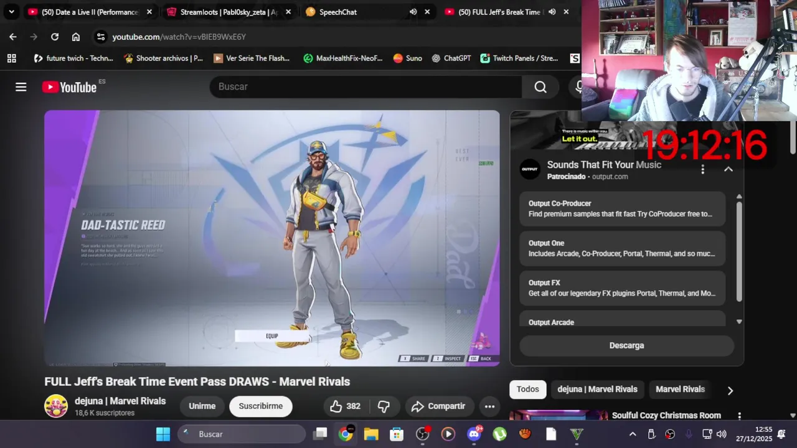Image resolution: width=797 pixels, height=448 pixels.
Task: Open the Shooter archivos bookmark
Action: (x=163, y=58)
